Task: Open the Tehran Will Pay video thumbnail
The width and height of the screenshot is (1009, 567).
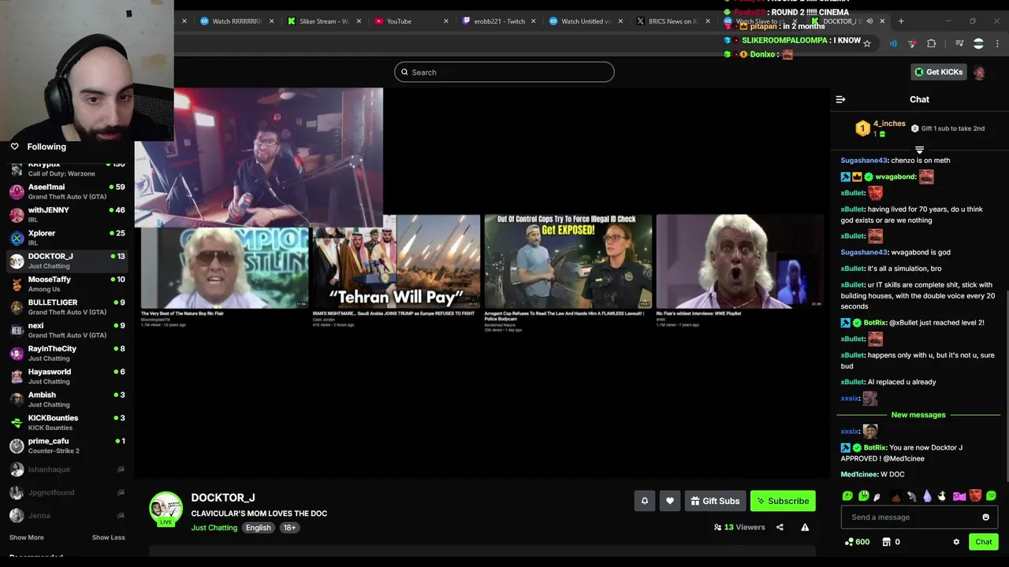Action: tap(396, 261)
